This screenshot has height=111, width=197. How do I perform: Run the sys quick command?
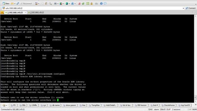pyautogui.click(x=43, y=105)
